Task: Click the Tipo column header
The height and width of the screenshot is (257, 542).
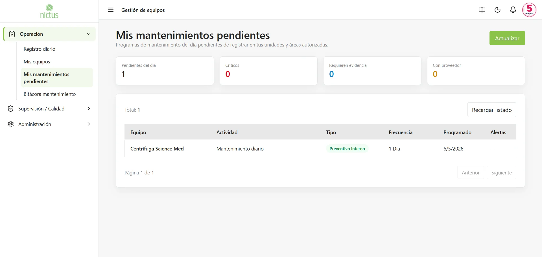Action: coord(331,132)
